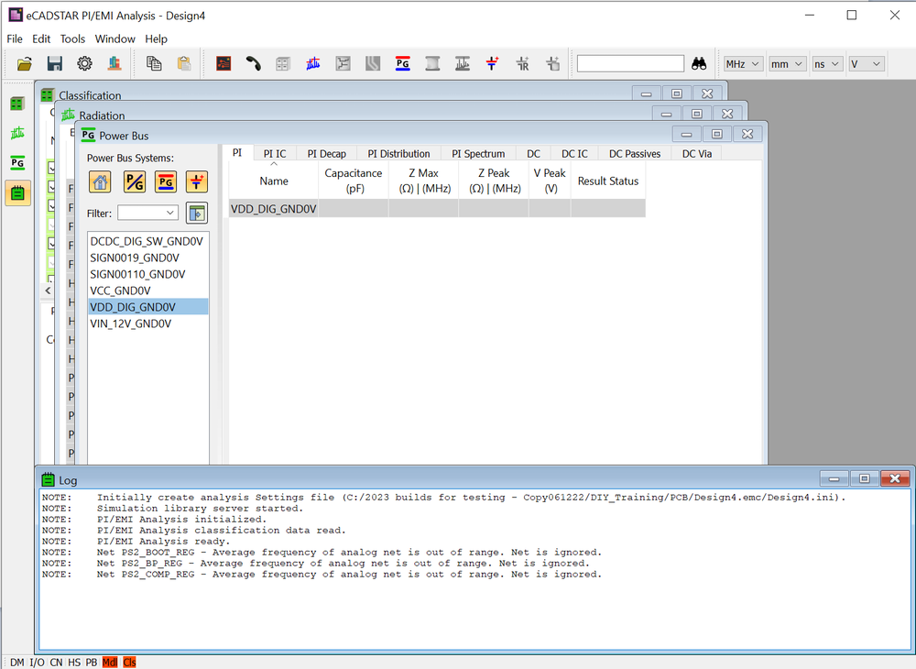Open the mm length unit dropdown
The width and height of the screenshot is (916, 669).
(788, 63)
